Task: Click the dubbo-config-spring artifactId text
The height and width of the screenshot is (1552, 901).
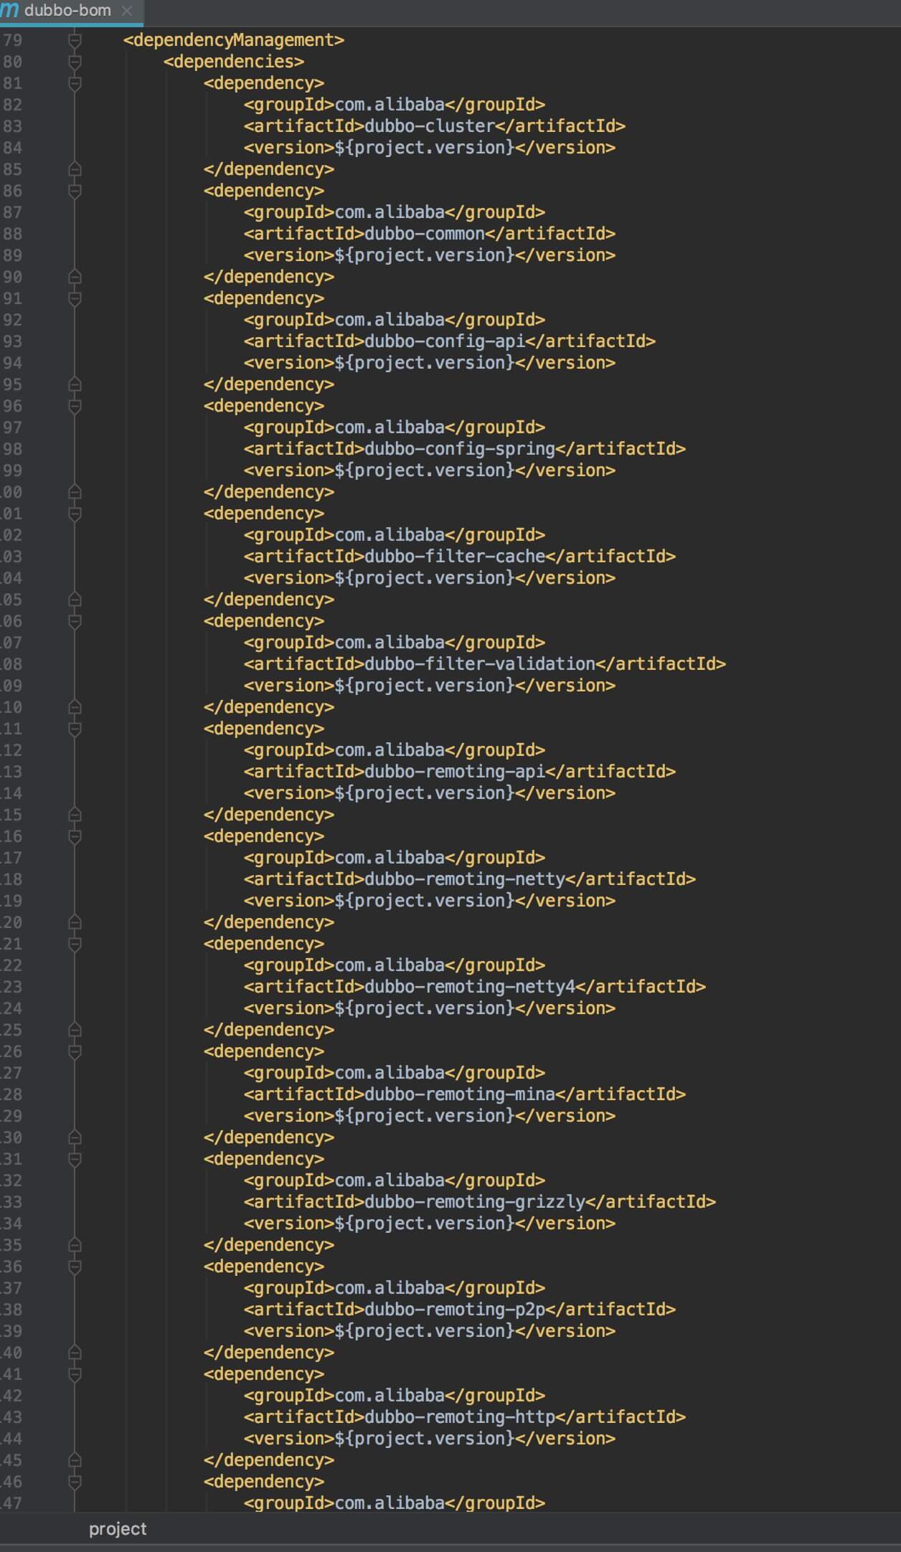Action: pos(460,449)
